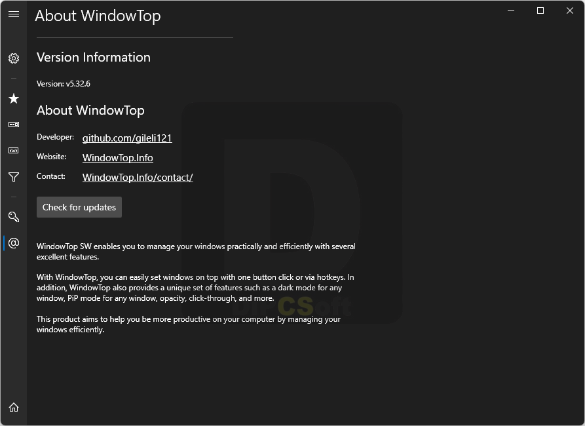585x426 pixels.
Task: Click the paragraph starting "This product aims"
Action: pos(189,324)
